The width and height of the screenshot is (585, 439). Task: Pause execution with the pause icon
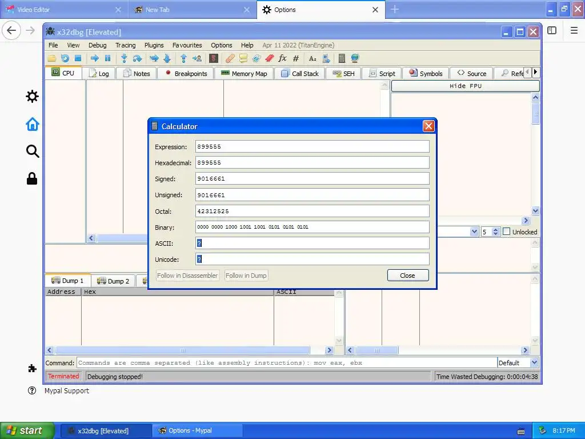tap(108, 58)
